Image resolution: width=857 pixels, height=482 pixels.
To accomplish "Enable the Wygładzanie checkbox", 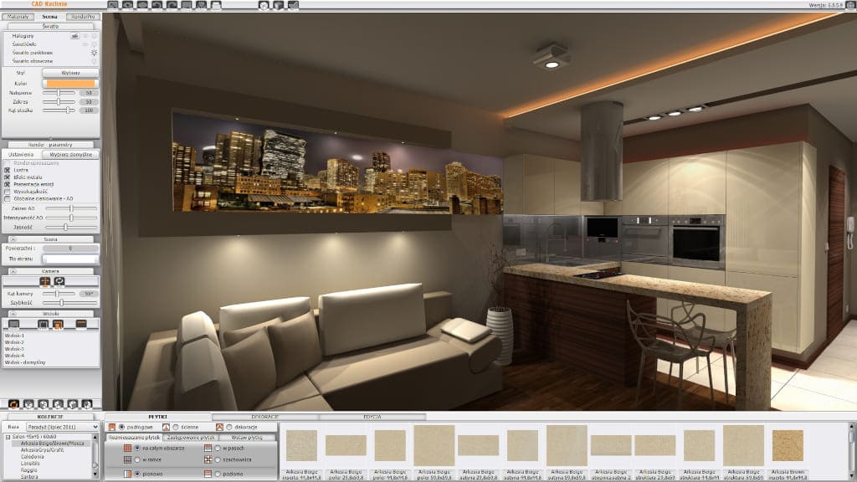I will tap(8, 191).
